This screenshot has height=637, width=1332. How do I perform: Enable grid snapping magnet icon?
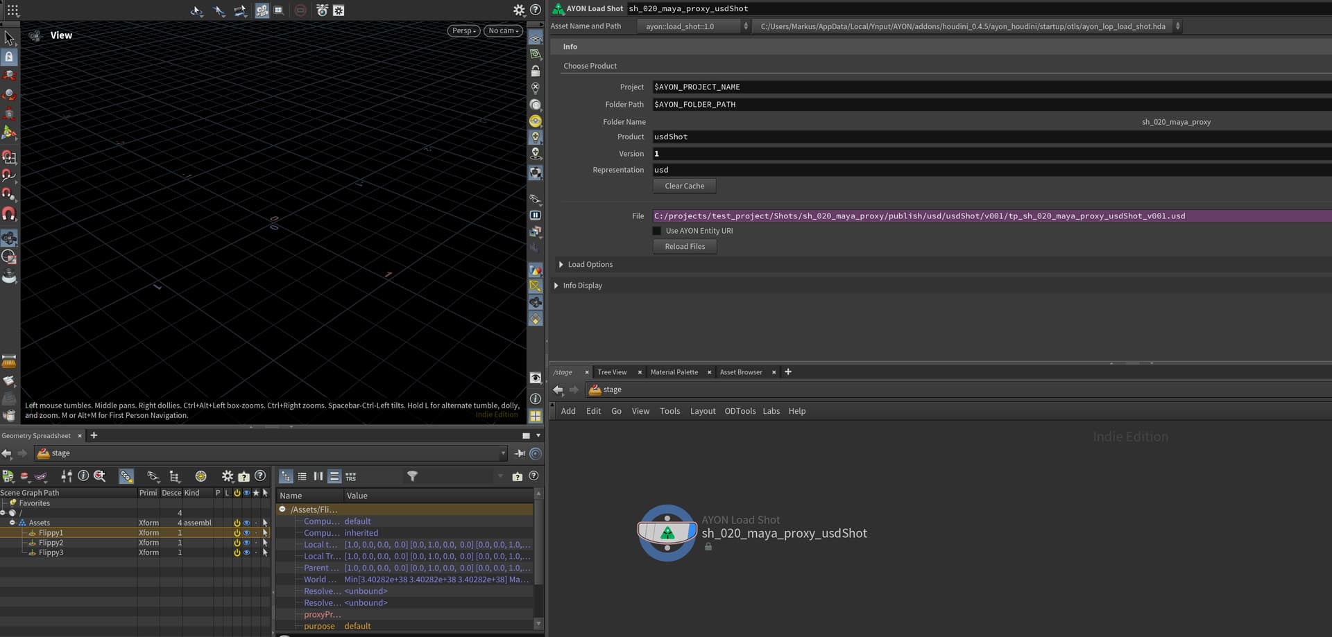pos(9,157)
